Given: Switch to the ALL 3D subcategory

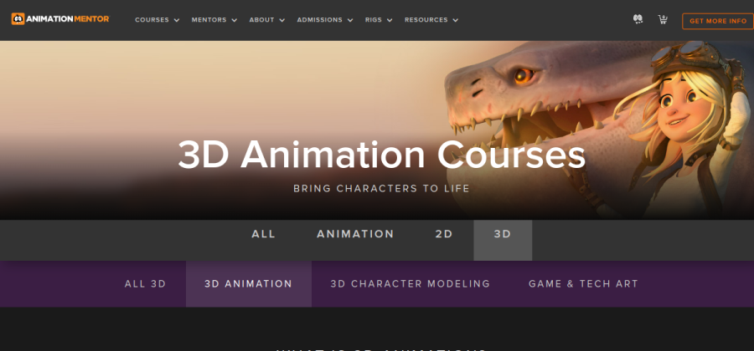Looking at the screenshot, I should coord(145,284).
